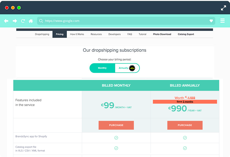Click annual checkmark for Catalog export file
Screen dimensions: 230x157
point(185,148)
